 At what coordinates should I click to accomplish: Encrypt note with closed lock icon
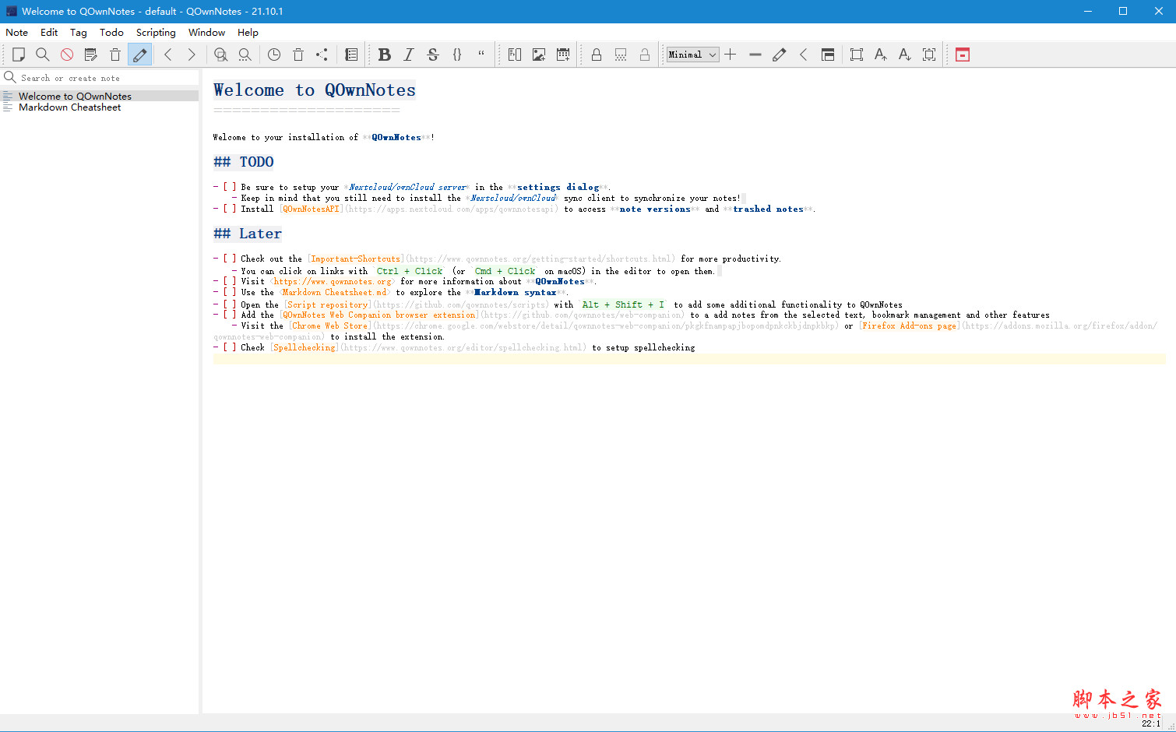click(597, 55)
